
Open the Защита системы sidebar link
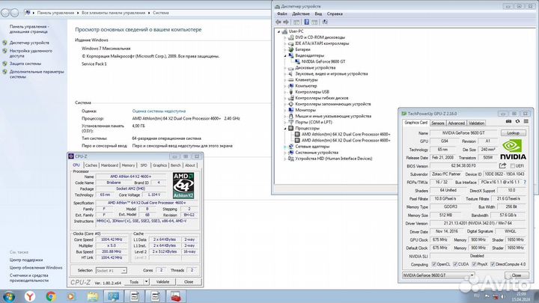(x=25, y=64)
